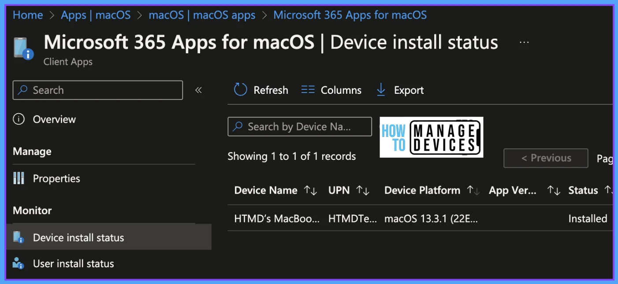Sort by Device Platform arrows
Viewport: 618px width, 284px height.
473,190
